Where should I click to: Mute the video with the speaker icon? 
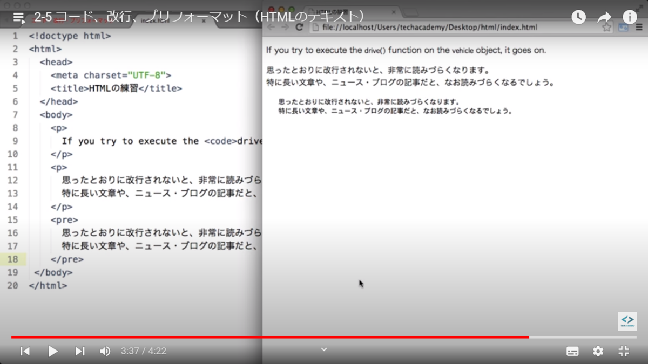point(105,351)
